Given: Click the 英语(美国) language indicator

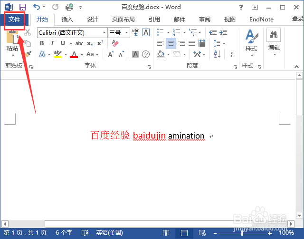Looking at the screenshot, I should click(110, 233).
